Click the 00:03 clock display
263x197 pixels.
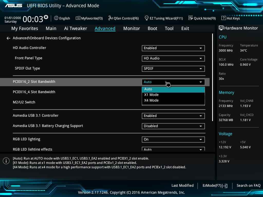point(33,19)
